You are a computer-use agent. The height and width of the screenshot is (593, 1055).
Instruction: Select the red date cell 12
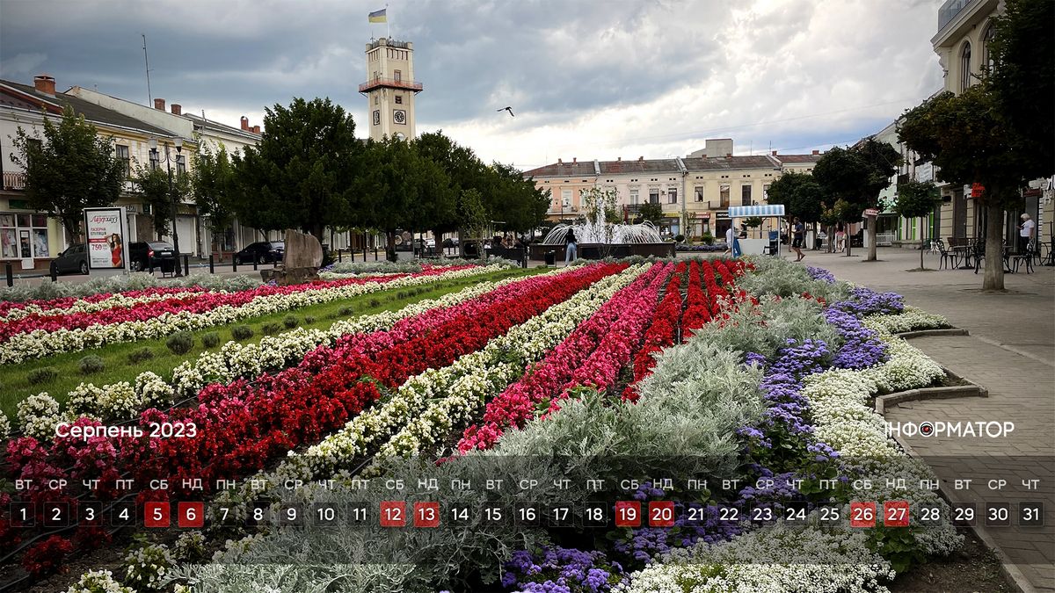392,510
